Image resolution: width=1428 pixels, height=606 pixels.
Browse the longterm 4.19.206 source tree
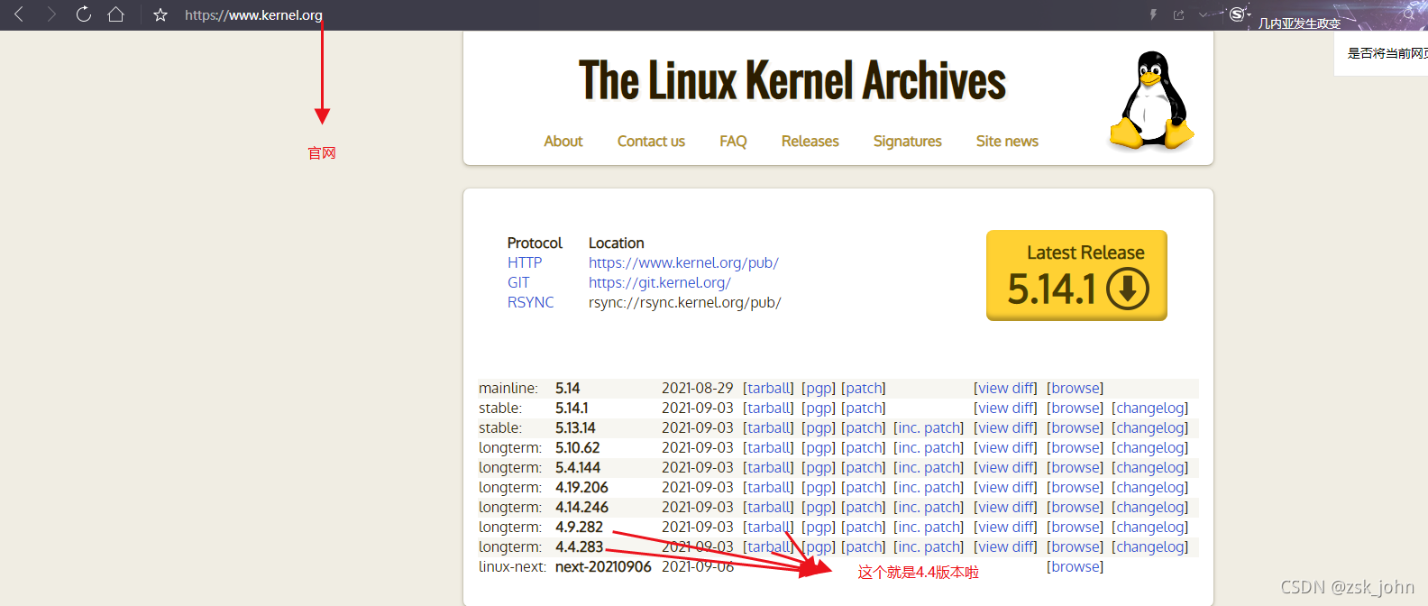pos(1075,488)
